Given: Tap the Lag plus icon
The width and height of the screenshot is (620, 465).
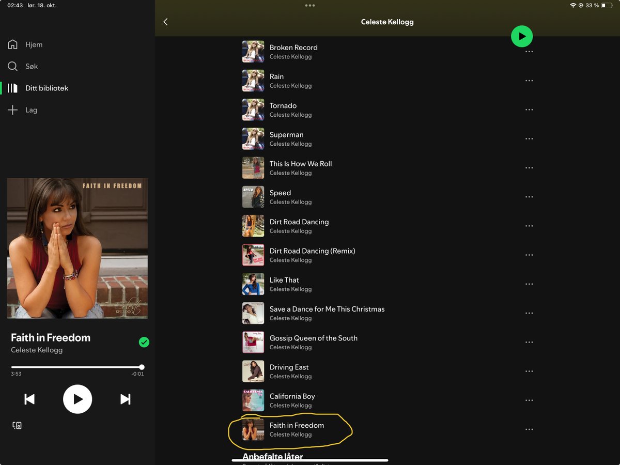Looking at the screenshot, I should point(13,110).
